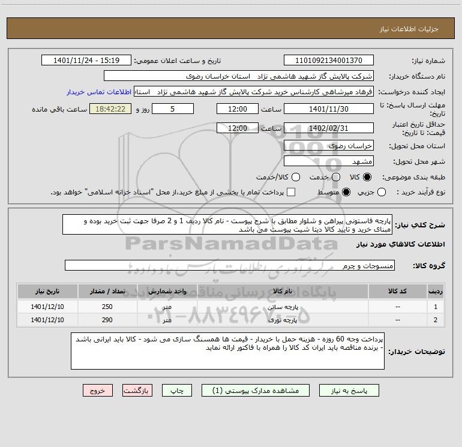Click the بازگشت back button

coord(137,391)
